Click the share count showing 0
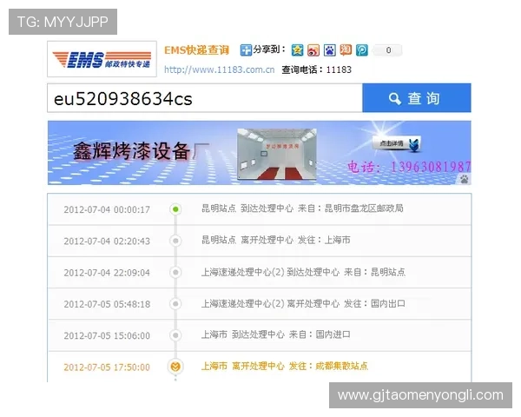521x417 pixels. click(x=388, y=50)
